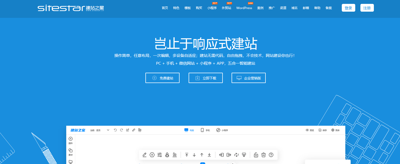The image size is (400, 164).
Task: Click the rotating arrows swap icon
Action: tap(236, 155)
